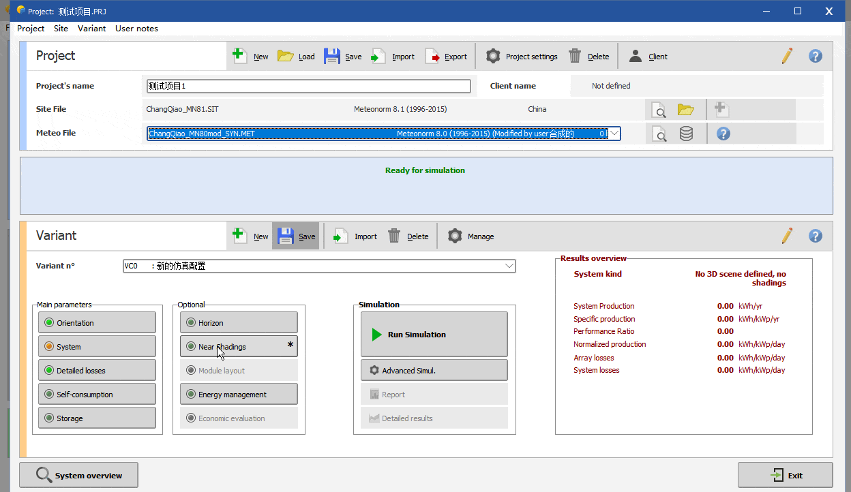Click the Manage variants gear icon
The image size is (851, 492).
(455, 236)
